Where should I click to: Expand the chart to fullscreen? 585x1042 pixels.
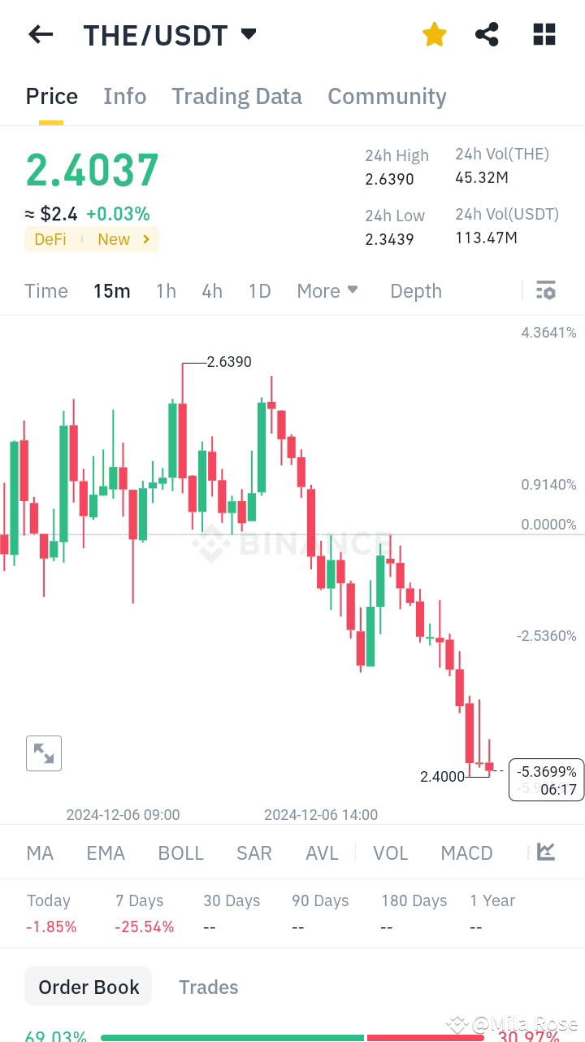click(x=44, y=752)
